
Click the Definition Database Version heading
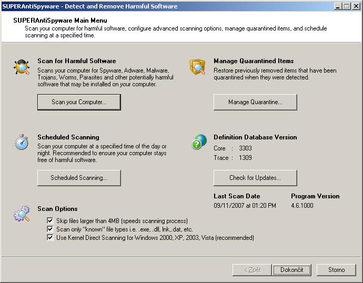[255, 137]
